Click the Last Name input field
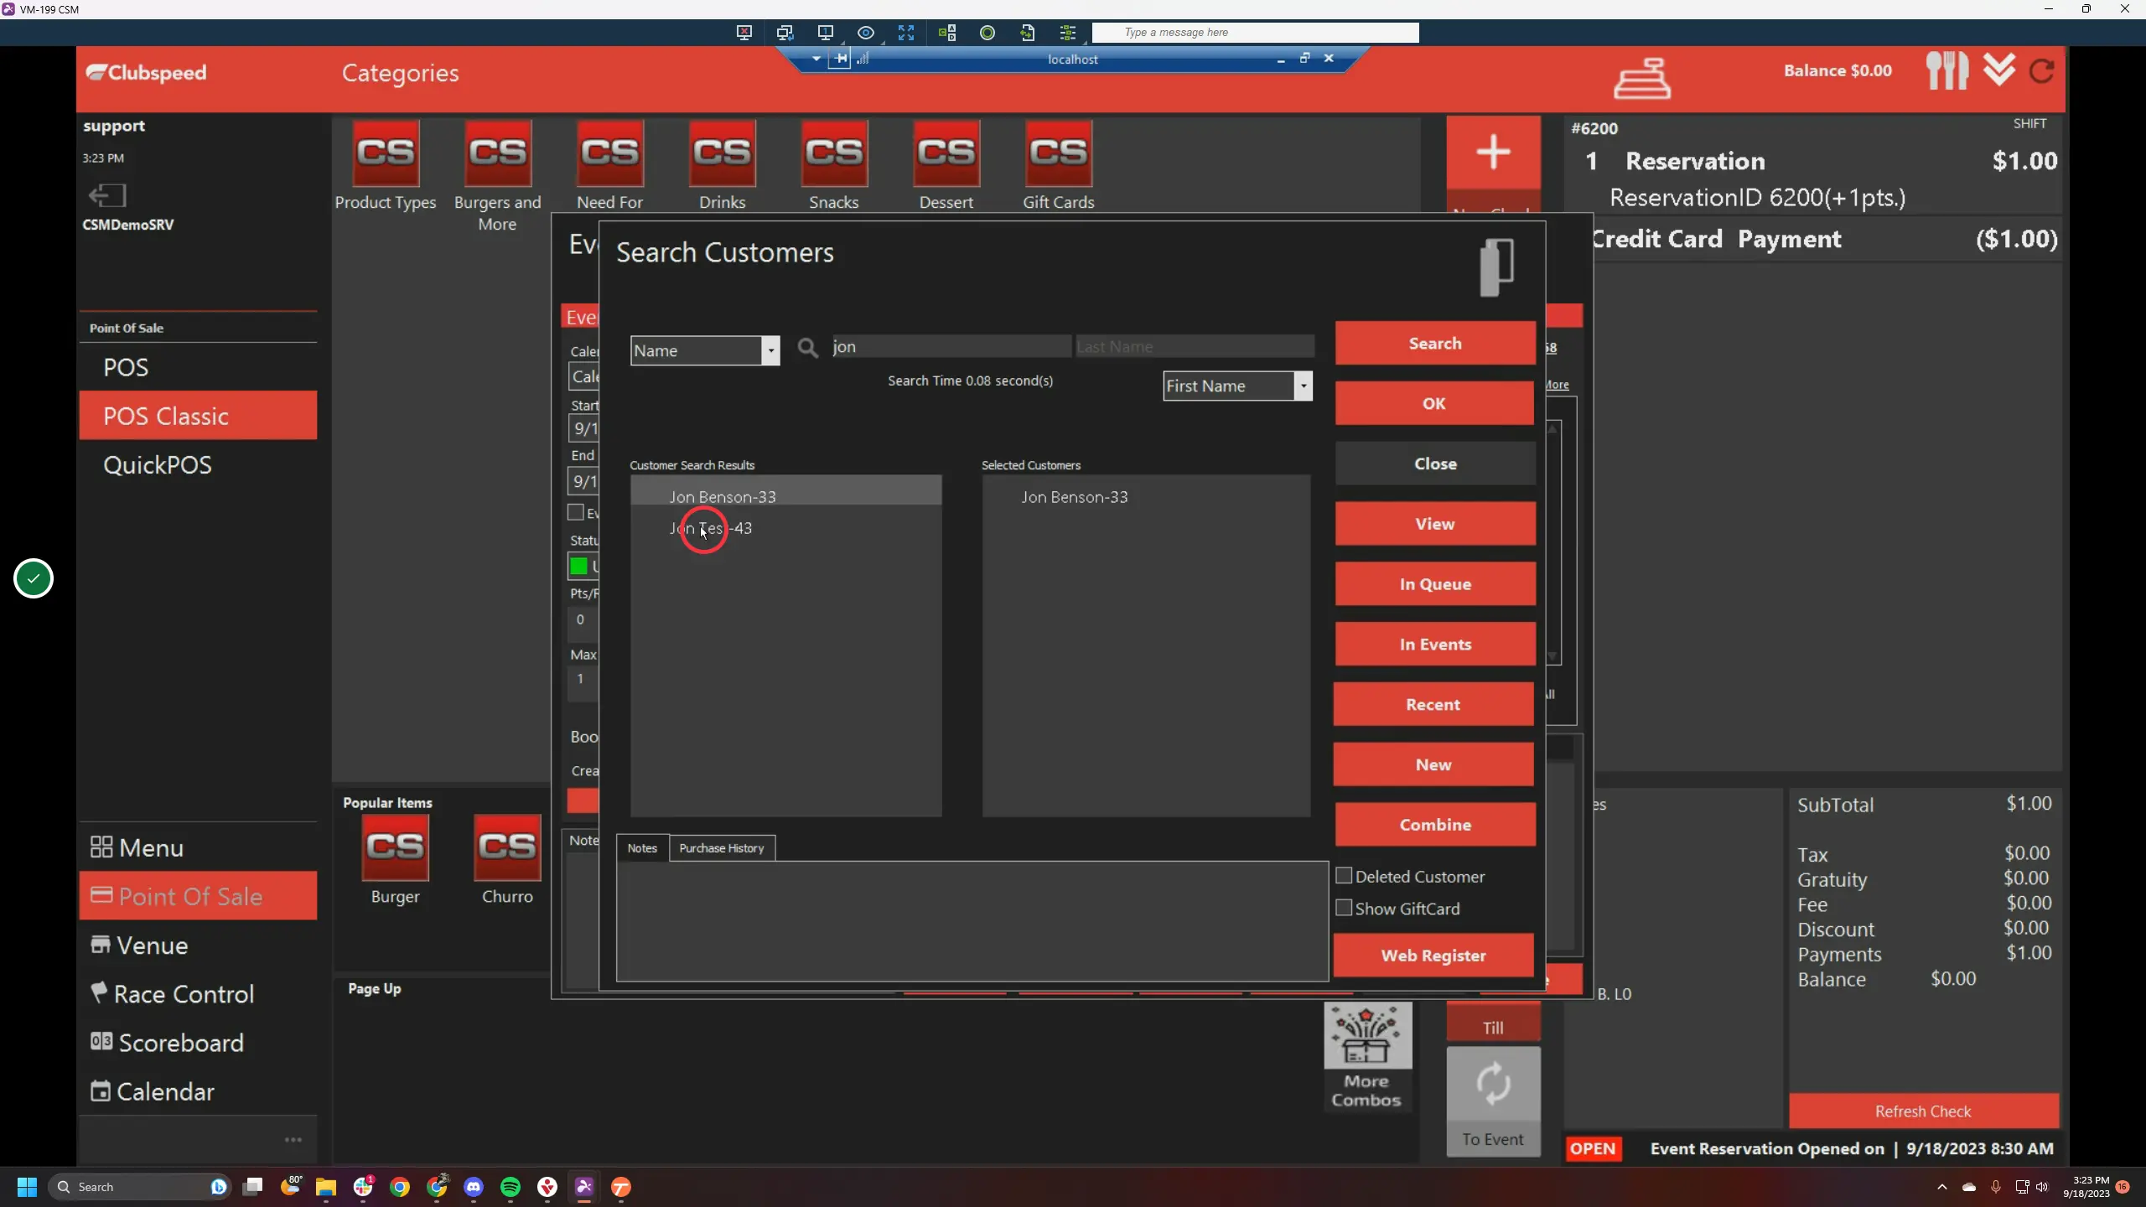2146x1207 pixels. point(1195,346)
